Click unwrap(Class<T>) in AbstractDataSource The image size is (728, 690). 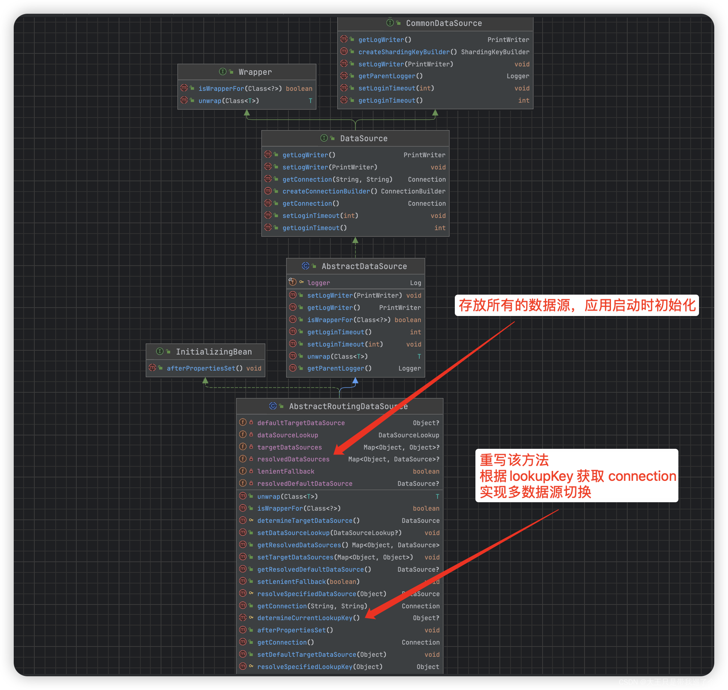(x=337, y=356)
